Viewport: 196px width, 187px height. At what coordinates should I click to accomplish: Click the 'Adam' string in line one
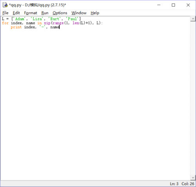(20, 19)
